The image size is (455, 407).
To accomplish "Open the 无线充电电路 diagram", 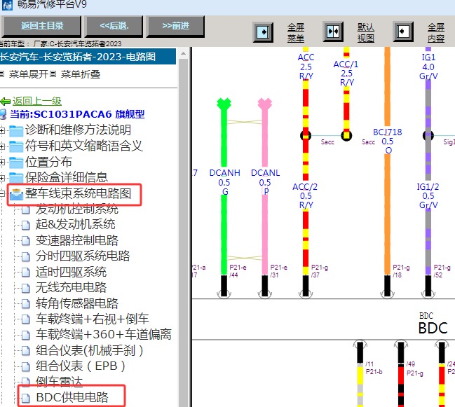I will (71, 287).
